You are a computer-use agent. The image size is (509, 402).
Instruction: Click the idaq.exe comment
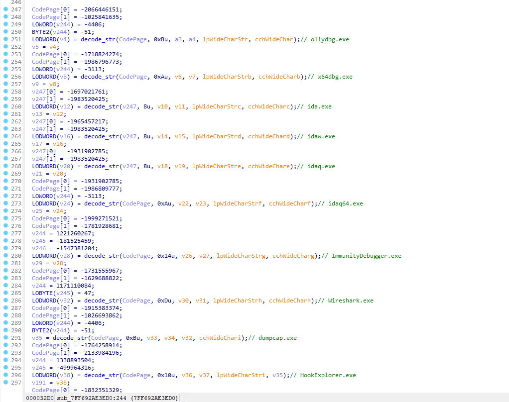click(316, 166)
